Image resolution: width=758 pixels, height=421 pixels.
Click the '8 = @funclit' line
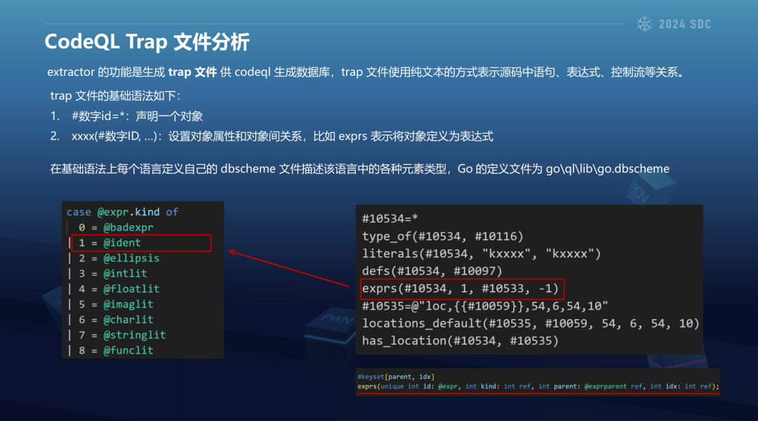(x=116, y=350)
